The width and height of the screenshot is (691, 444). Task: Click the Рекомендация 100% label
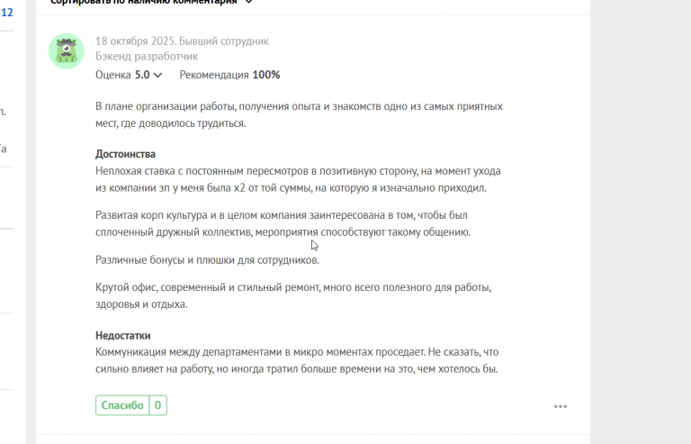click(x=229, y=75)
